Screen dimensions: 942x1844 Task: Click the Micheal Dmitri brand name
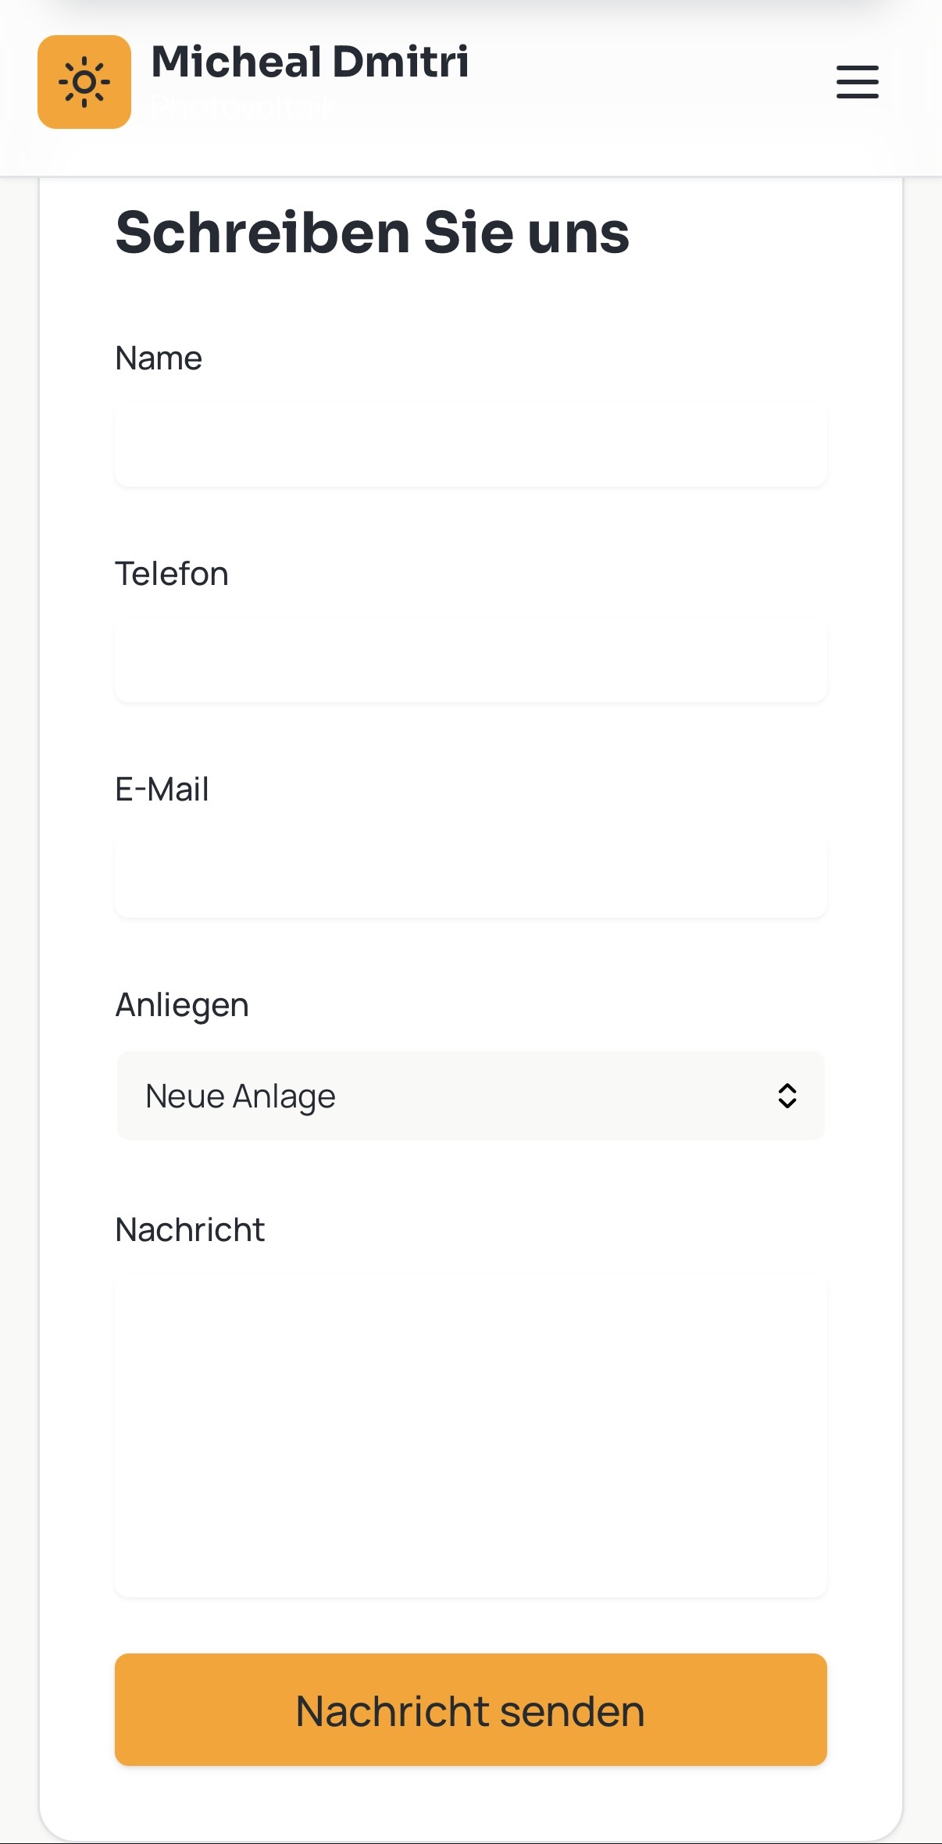309,62
